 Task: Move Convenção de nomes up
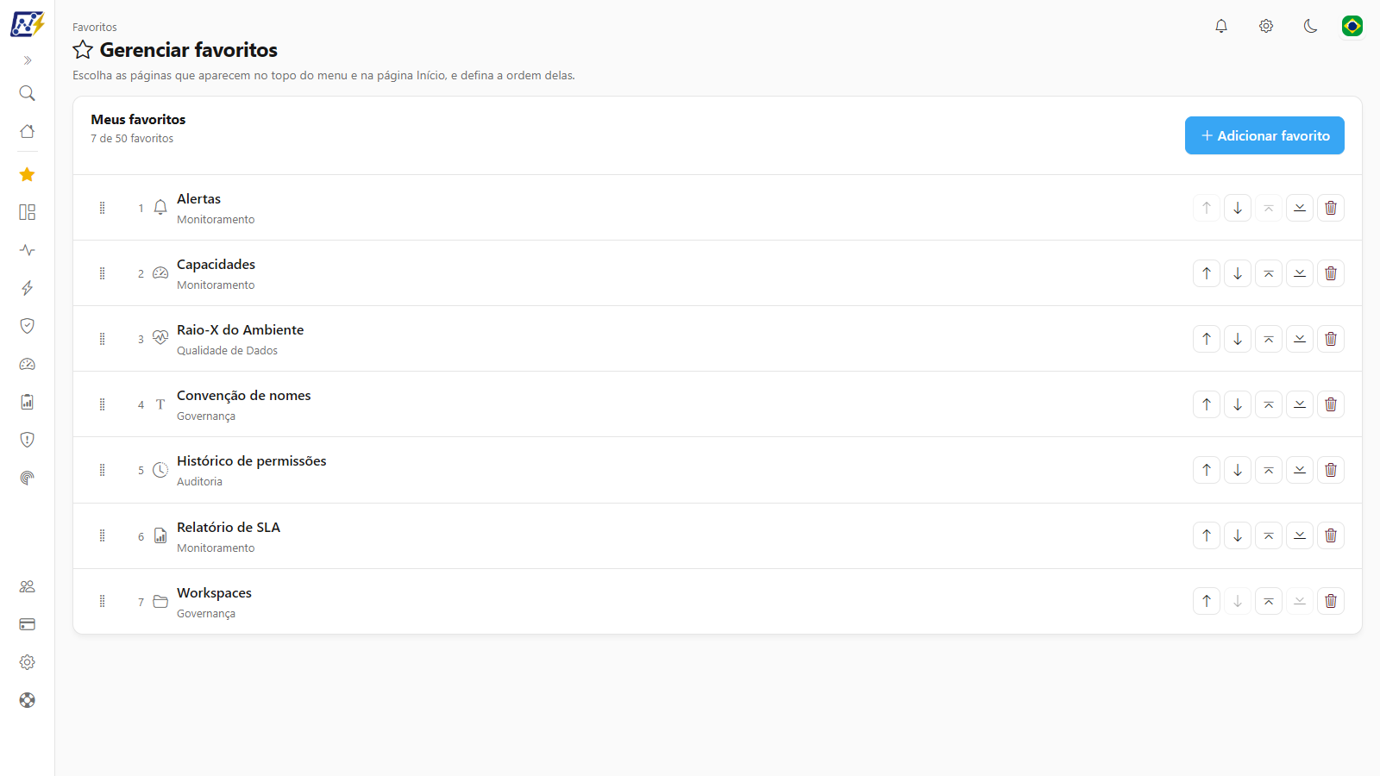pyautogui.click(x=1207, y=404)
